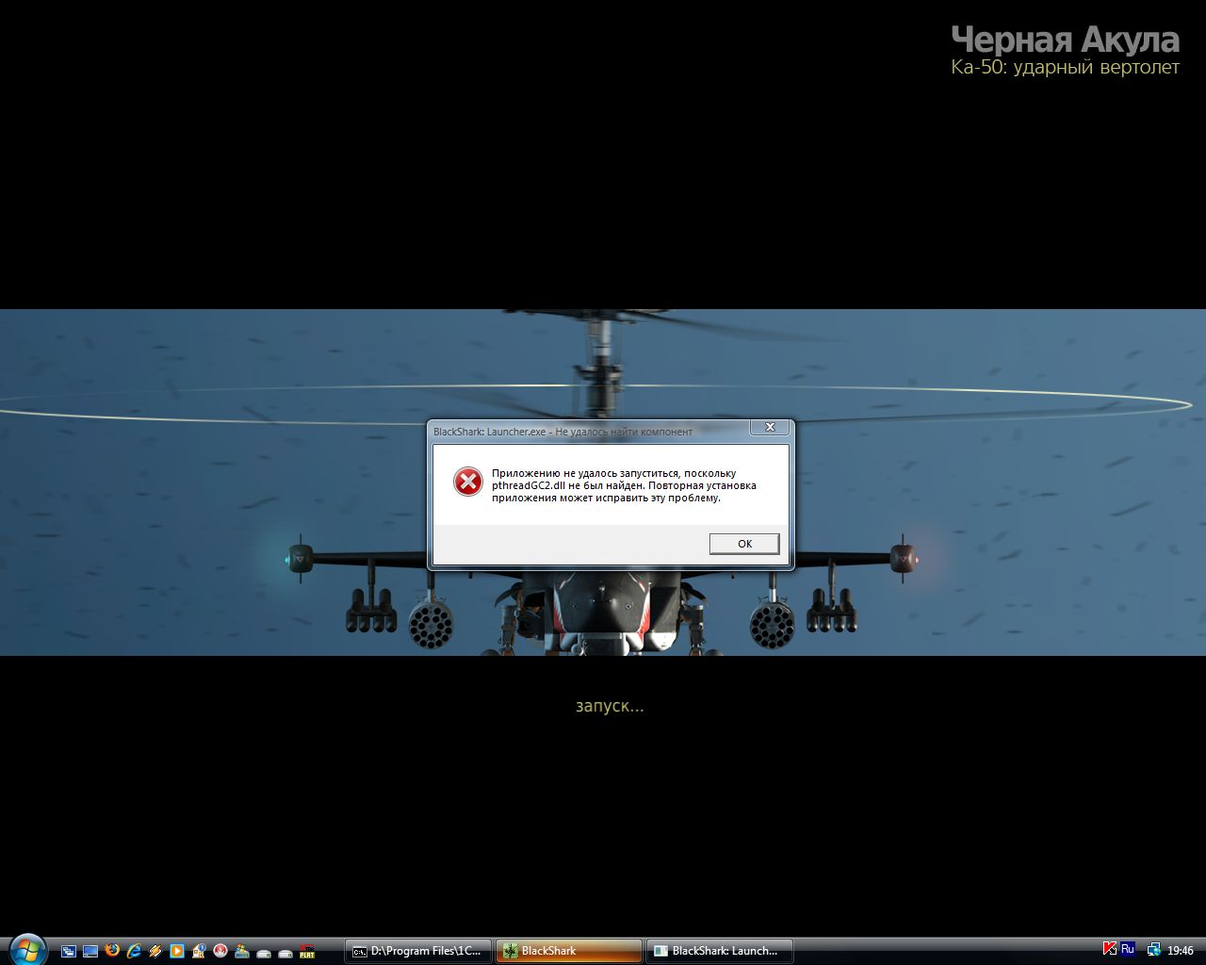Click the red circular quick launch icon
Viewport: 1206px width, 965px height.
(x=220, y=951)
